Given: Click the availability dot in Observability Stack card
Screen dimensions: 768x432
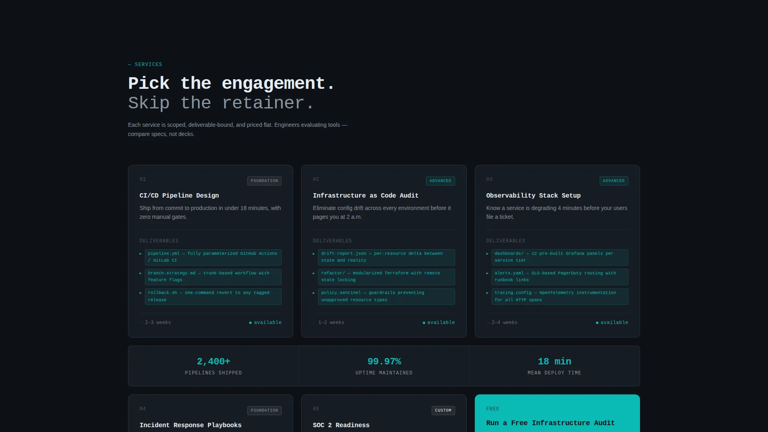Looking at the screenshot, I should 597,323.
